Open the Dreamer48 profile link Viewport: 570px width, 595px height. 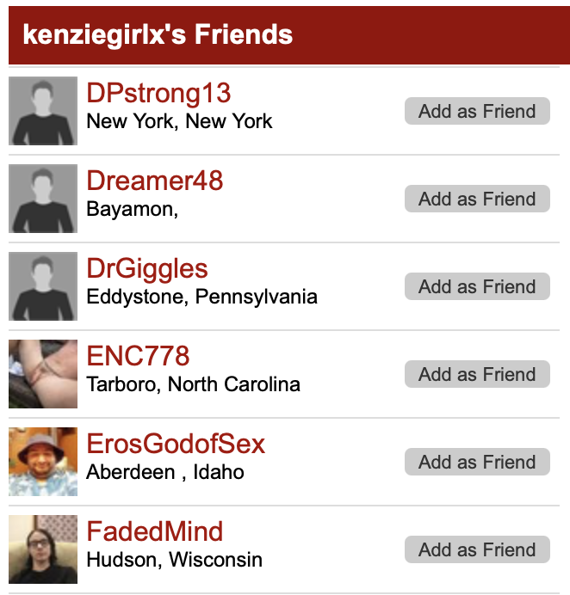[x=154, y=181]
